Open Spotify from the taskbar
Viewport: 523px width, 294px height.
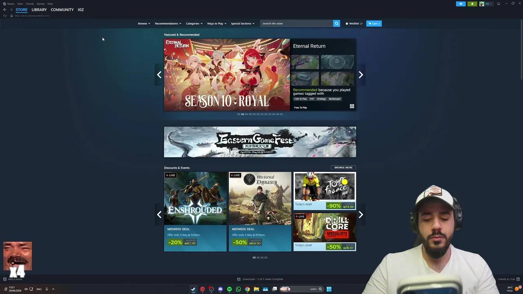(x=229, y=289)
